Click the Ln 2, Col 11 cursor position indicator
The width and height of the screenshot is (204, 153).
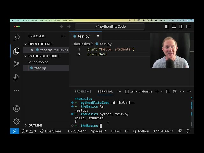click(77, 131)
